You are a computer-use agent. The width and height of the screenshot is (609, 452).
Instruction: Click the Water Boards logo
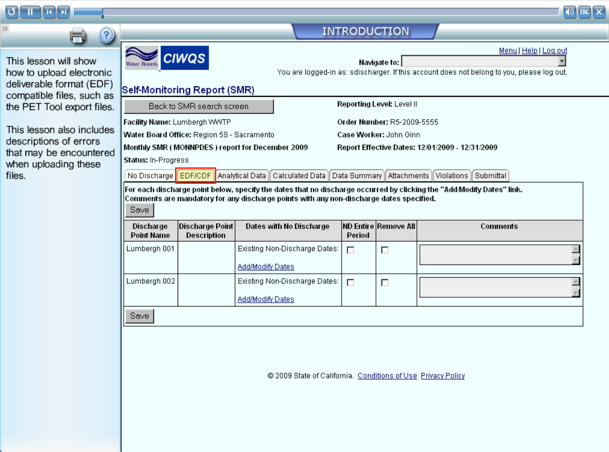click(142, 58)
